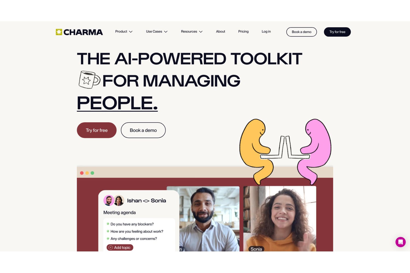Toggle check for "Do you have any blockers?"

(108, 224)
